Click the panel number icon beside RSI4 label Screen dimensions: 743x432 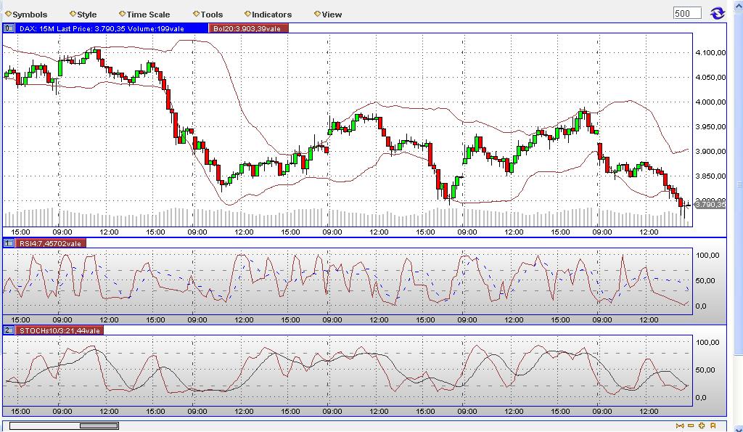7,244
